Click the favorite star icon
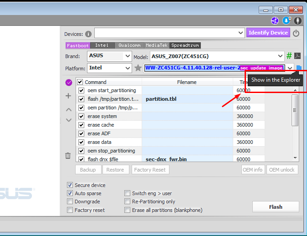Image resolution: width=307 pixels, height=236 pixels. point(138,68)
